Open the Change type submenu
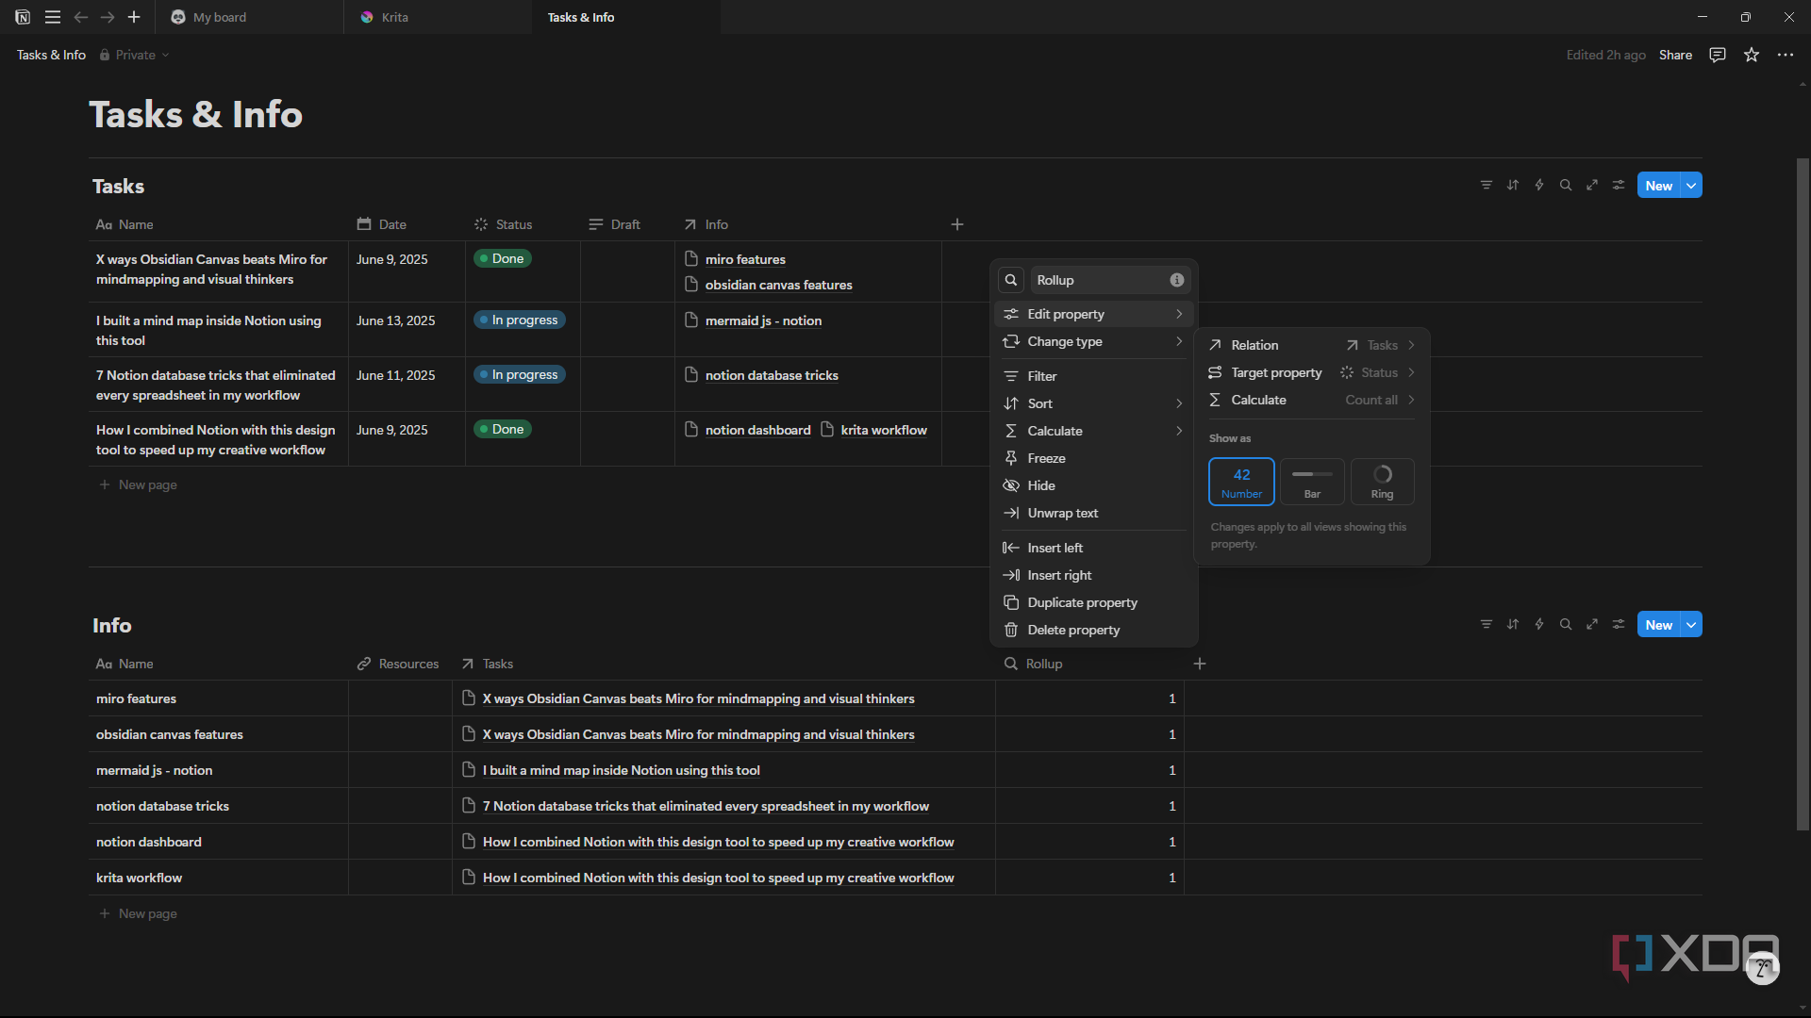The image size is (1811, 1018). (1093, 341)
